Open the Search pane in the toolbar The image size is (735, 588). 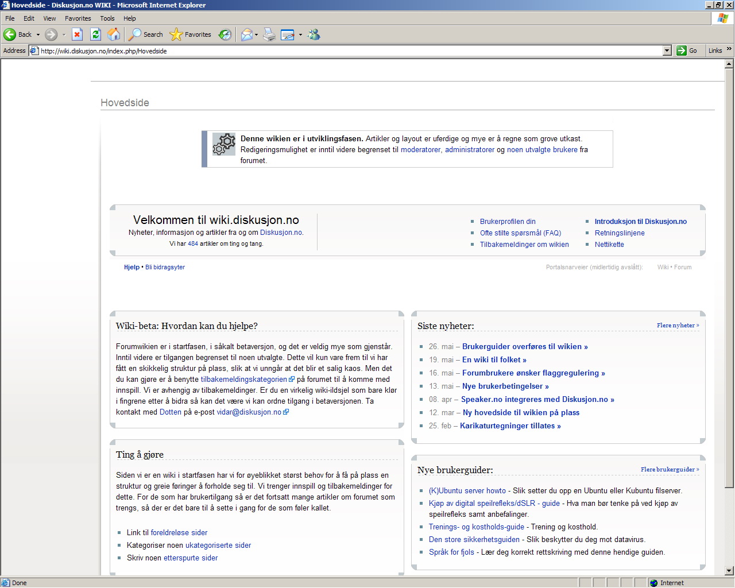(146, 34)
